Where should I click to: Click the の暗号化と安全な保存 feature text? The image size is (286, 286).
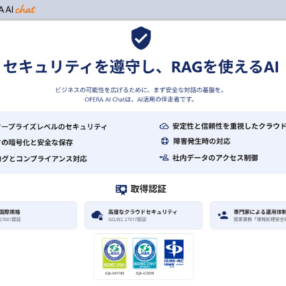[36, 142]
